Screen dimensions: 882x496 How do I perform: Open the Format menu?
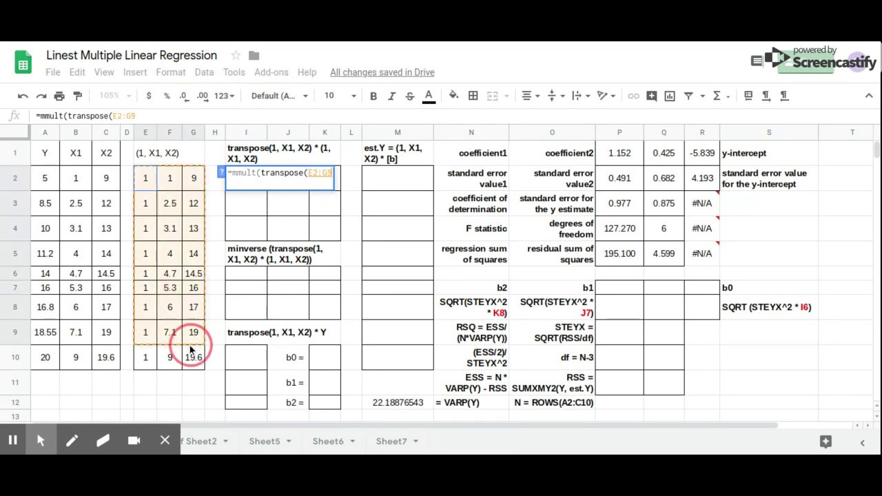coord(171,72)
